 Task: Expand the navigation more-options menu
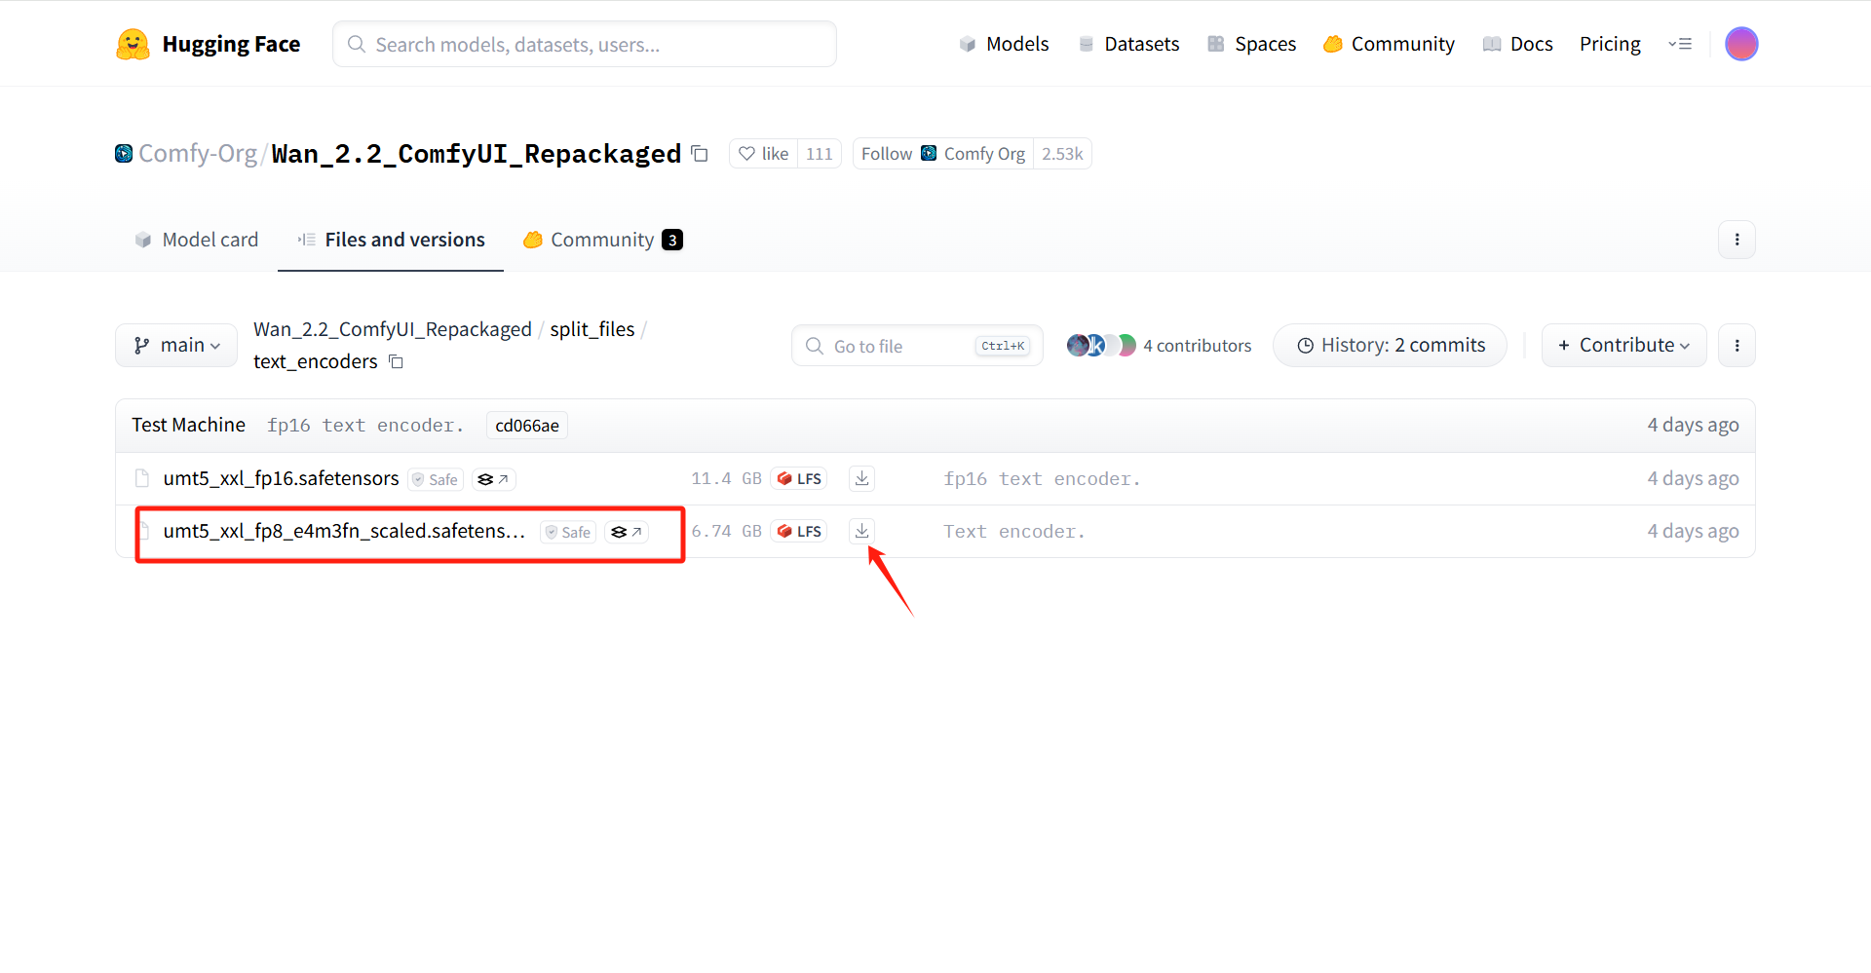point(1679,44)
